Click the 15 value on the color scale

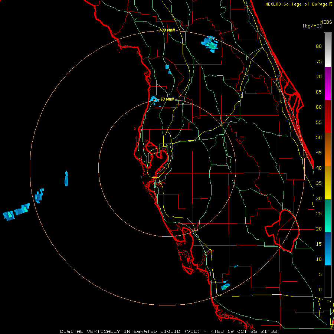click(319, 244)
